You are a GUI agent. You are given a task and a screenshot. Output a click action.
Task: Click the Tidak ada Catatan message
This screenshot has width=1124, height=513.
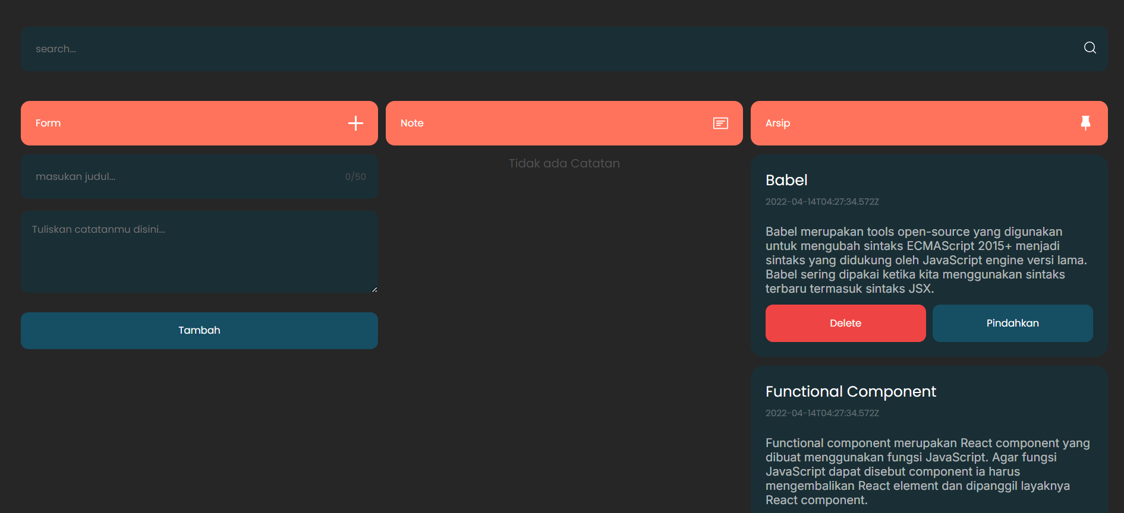(564, 163)
